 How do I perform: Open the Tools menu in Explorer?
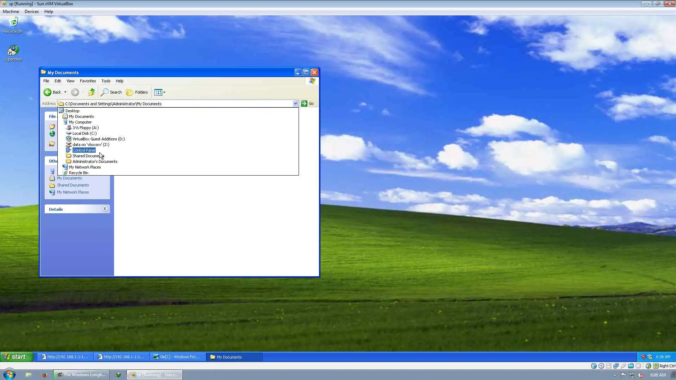click(x=106, y=81)
